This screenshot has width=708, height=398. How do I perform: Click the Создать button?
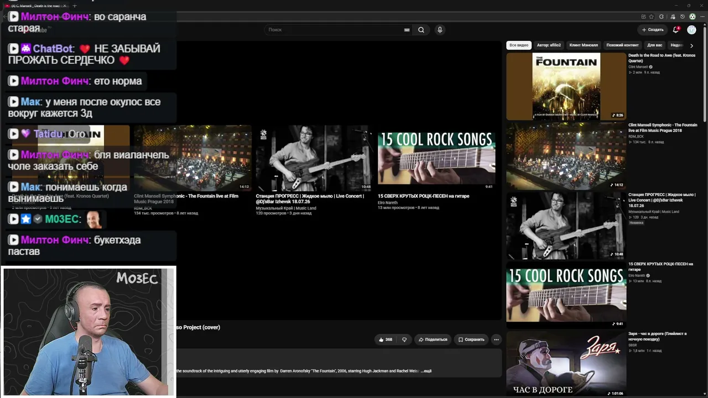[653, 30]
